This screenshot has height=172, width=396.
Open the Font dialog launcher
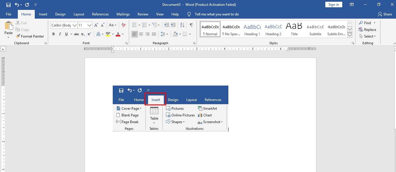126,43
